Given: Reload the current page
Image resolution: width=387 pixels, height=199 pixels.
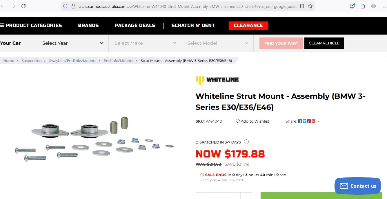Looking at the screenshot, I should 23,6.
